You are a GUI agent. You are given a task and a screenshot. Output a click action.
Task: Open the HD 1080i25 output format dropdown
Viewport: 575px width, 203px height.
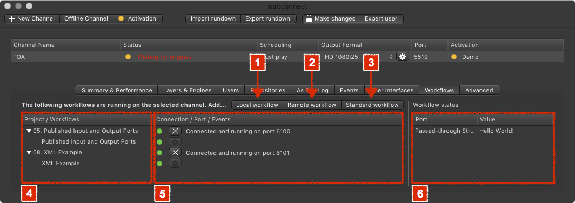[358, 57]
